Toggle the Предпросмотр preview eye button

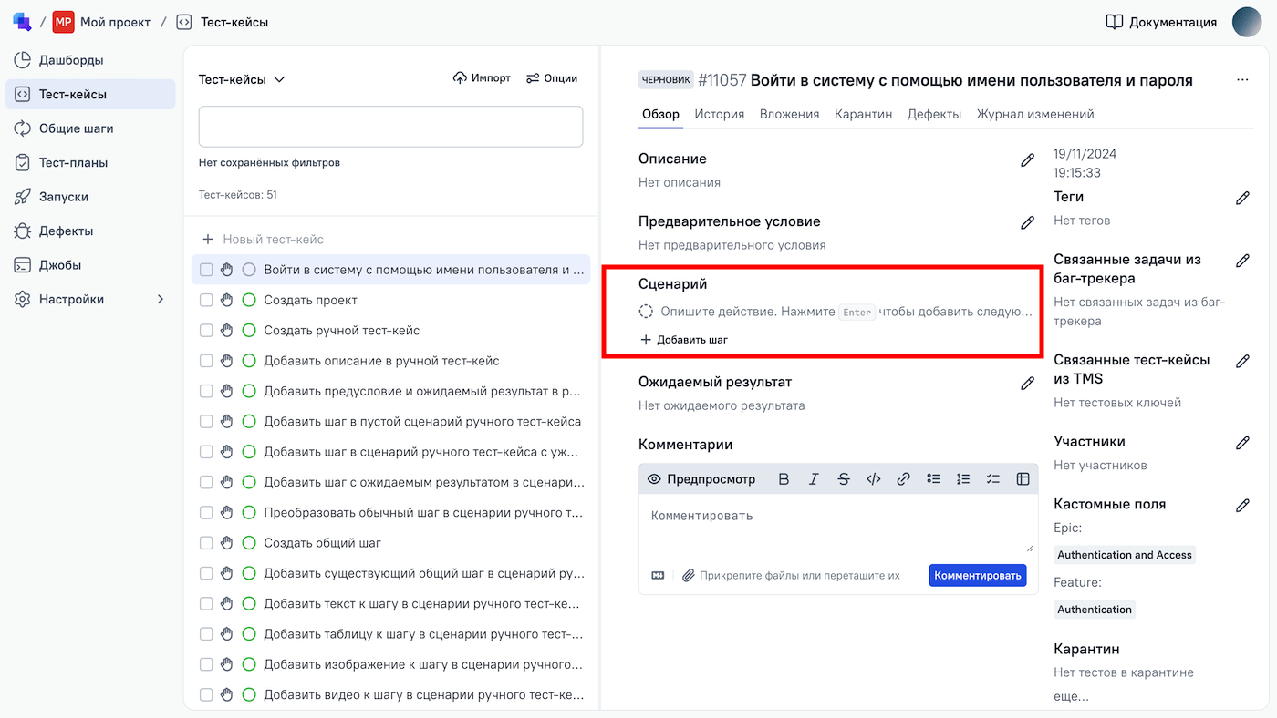coord(701,479)
